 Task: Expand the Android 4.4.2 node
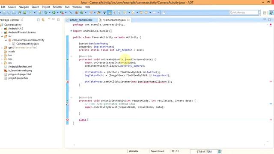pos(2,29)
